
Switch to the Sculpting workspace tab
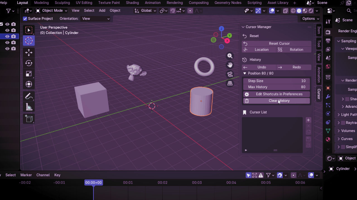click(x=62, y=3)
